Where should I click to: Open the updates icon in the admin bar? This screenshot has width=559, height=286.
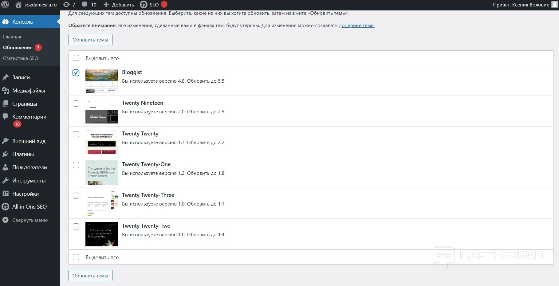pyautogui.click(x=66, y=5)
